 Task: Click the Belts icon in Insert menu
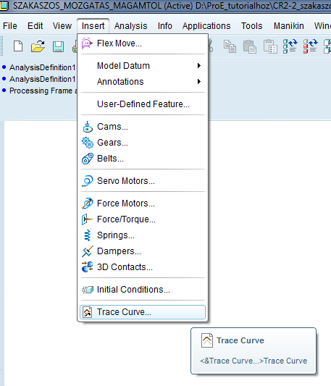[88, 159]
